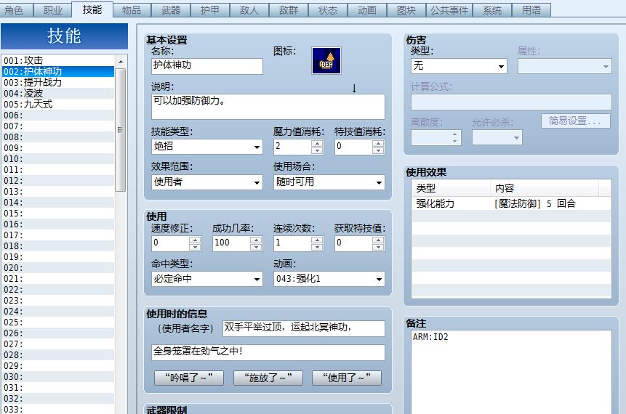
Task: Increase 魔力值消耗 with up arrow
Action: pos(317,143)
